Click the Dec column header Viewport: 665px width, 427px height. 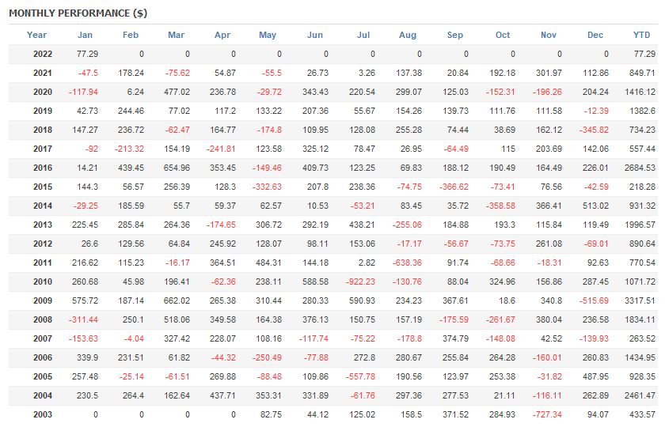coord(595,35)
